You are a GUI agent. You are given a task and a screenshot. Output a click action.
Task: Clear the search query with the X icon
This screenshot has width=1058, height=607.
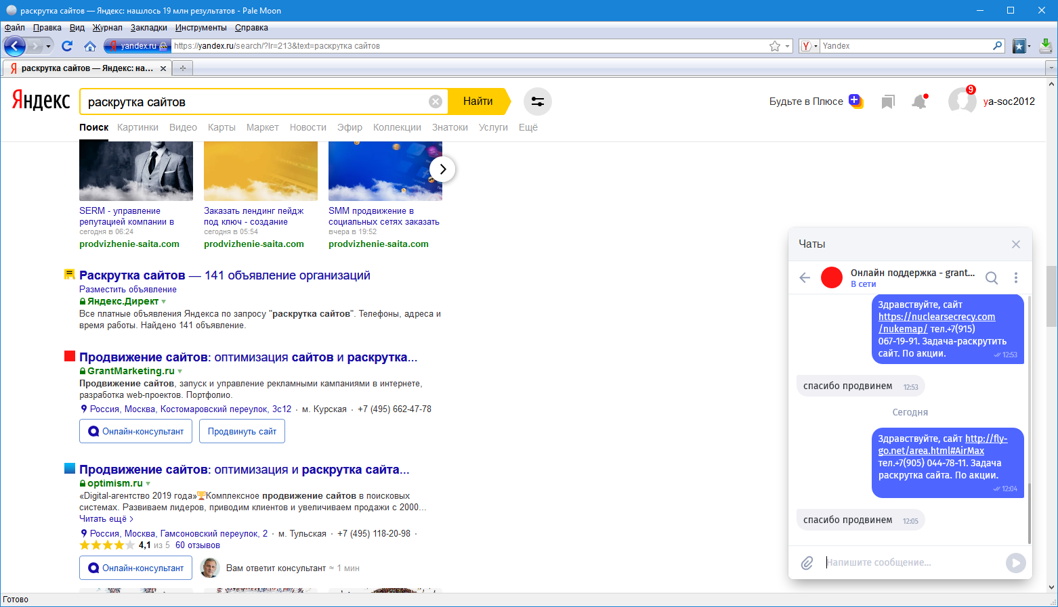tap(436, 102)
